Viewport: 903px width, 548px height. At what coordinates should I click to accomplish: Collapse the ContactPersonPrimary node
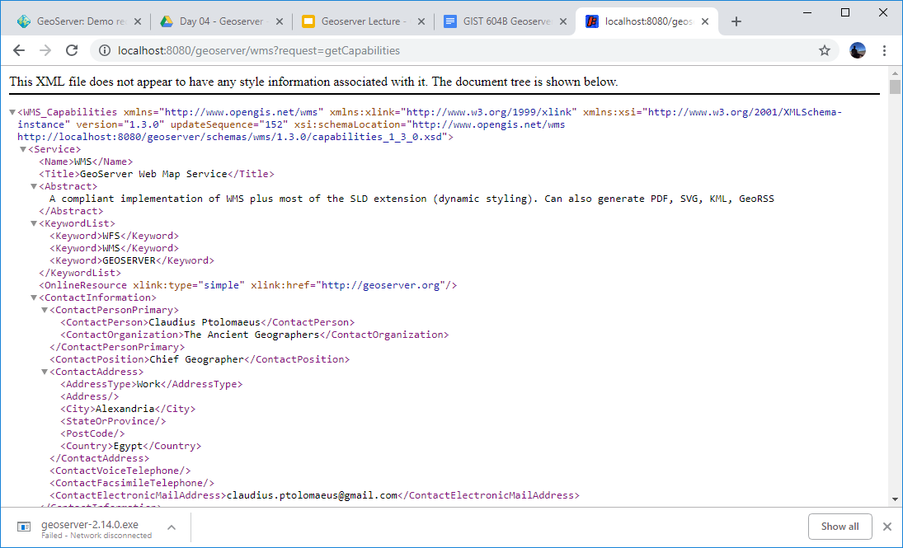[45, 311]
